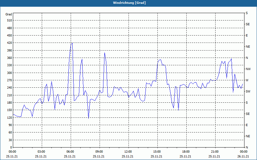Select the 25.11.21 date under 12:00
The height and width of the screenshot is (160, 257).
coord(127,156)
